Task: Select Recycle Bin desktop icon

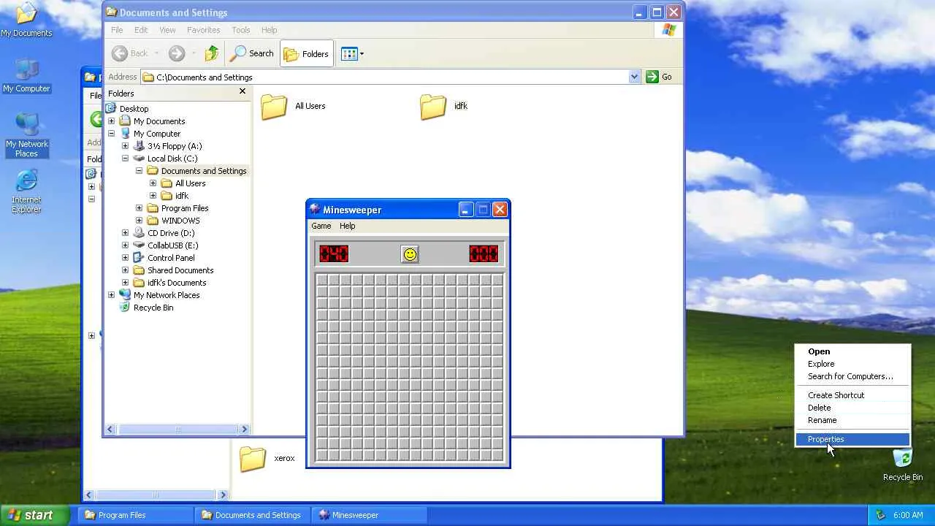Action: 903,465
